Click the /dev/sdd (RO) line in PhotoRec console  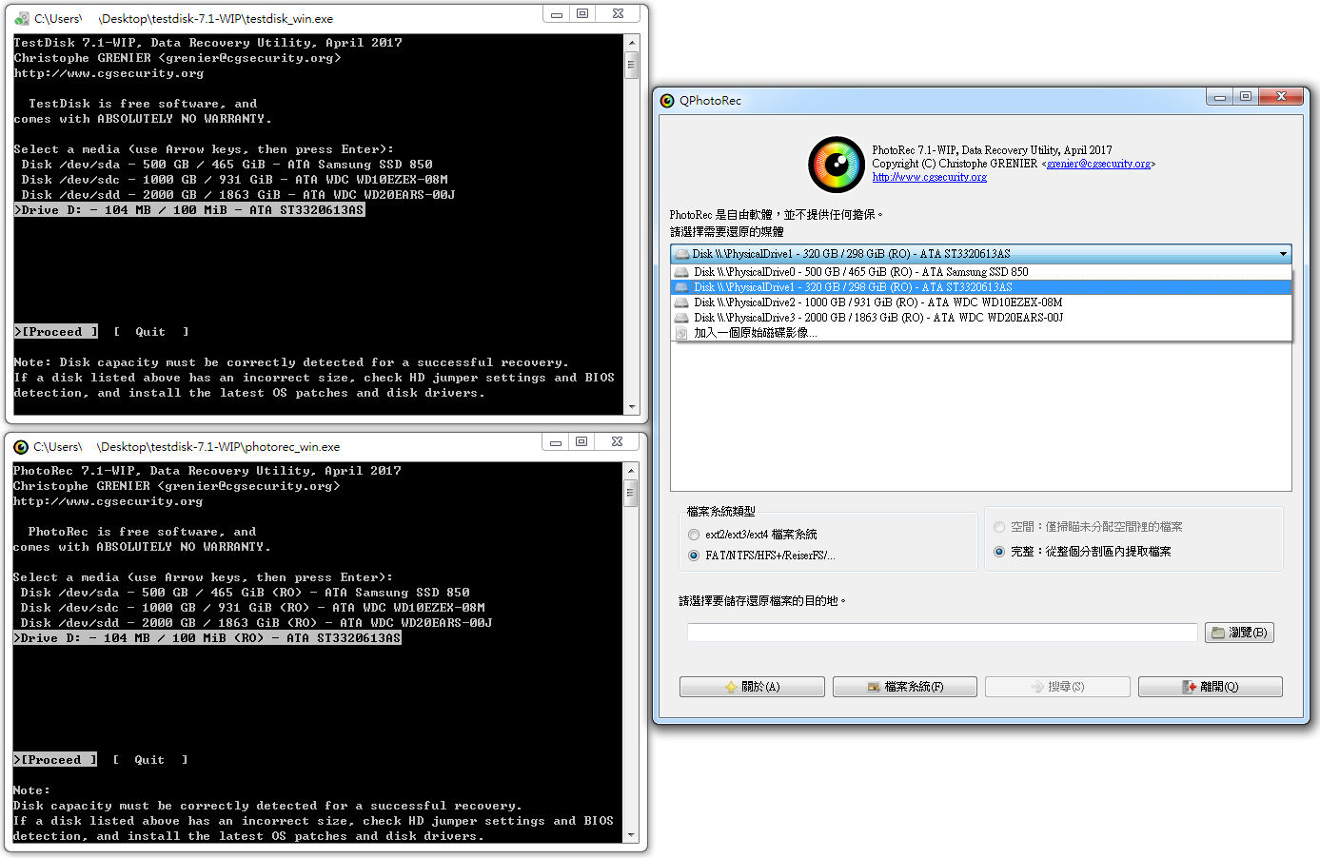coord(256,623)
